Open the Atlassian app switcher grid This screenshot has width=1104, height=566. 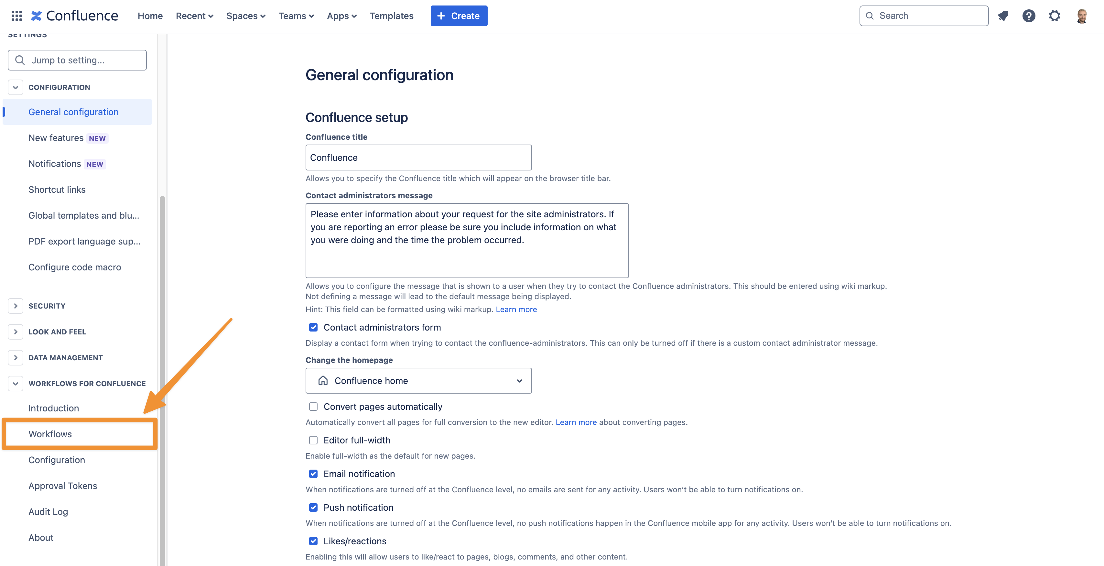pyautogui.click(x=16, y=16)
